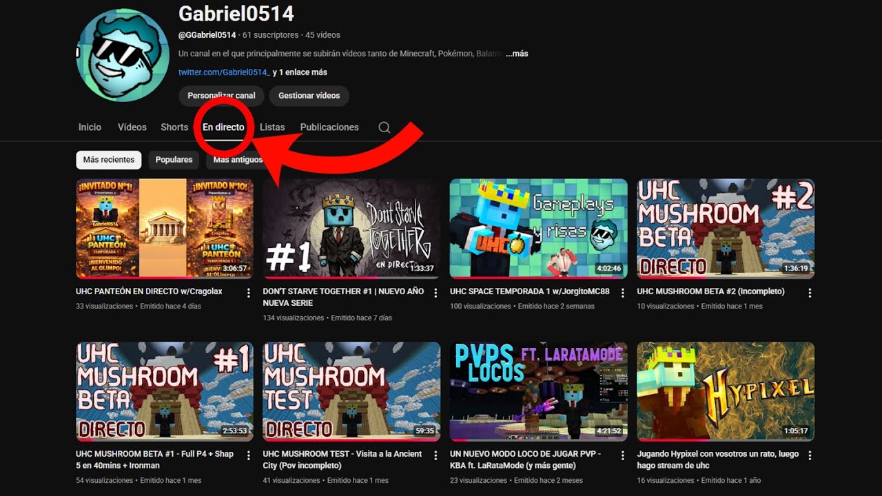Play the Don't Starve Together thumbnail lasting 1:33:37
Screen dimensions: 882x496
351,229
